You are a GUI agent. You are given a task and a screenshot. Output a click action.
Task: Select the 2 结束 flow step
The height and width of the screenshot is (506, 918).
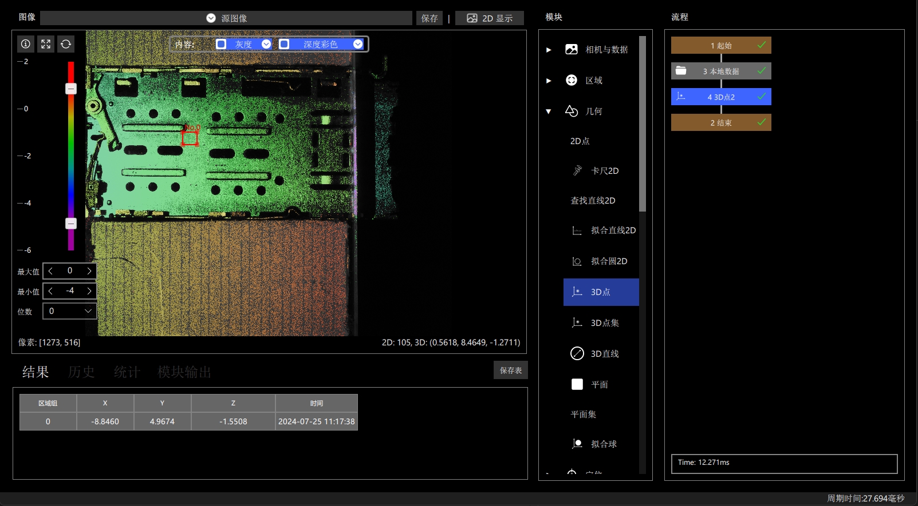[x=721, y=122]
